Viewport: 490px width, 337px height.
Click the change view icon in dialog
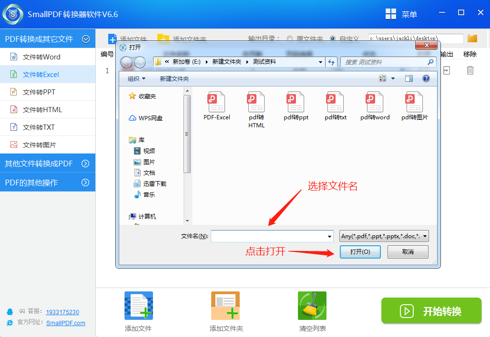pos(382,78)
